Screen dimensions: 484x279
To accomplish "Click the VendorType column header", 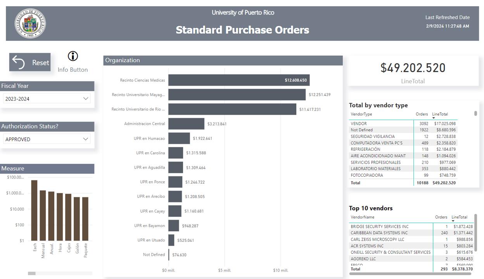I will pos(361,114).
